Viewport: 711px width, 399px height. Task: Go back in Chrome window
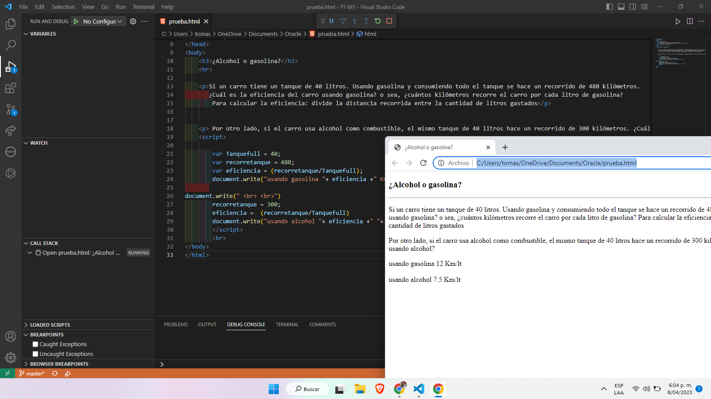click(395, 163)
